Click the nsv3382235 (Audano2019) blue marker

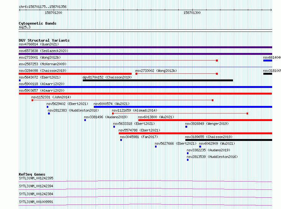coord(188,153)
